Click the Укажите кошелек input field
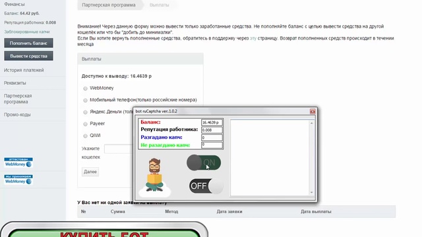The width and height of the screenshot is (422, 237). point(119,149)
